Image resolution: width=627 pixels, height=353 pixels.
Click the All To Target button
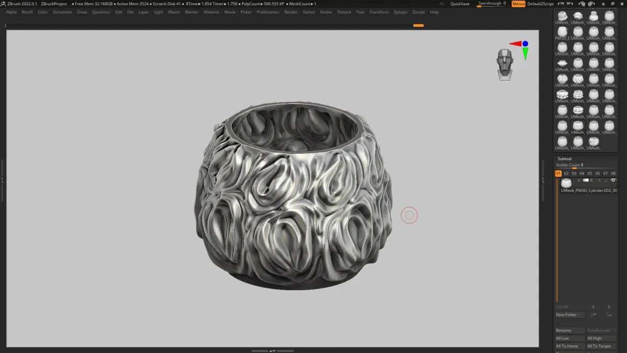point(601,346)
